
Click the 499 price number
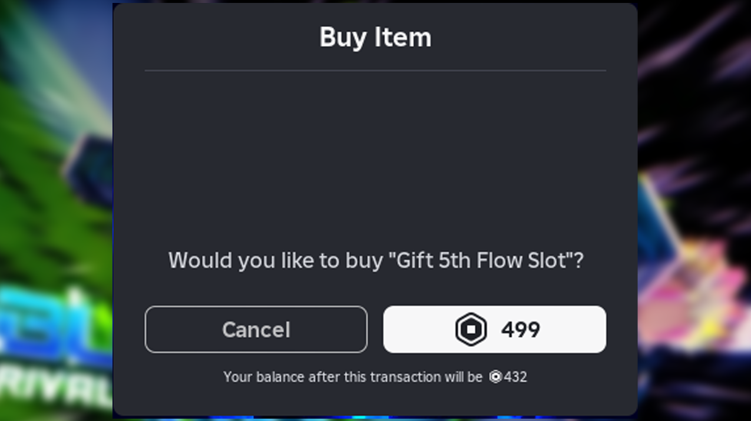(521, 330)
